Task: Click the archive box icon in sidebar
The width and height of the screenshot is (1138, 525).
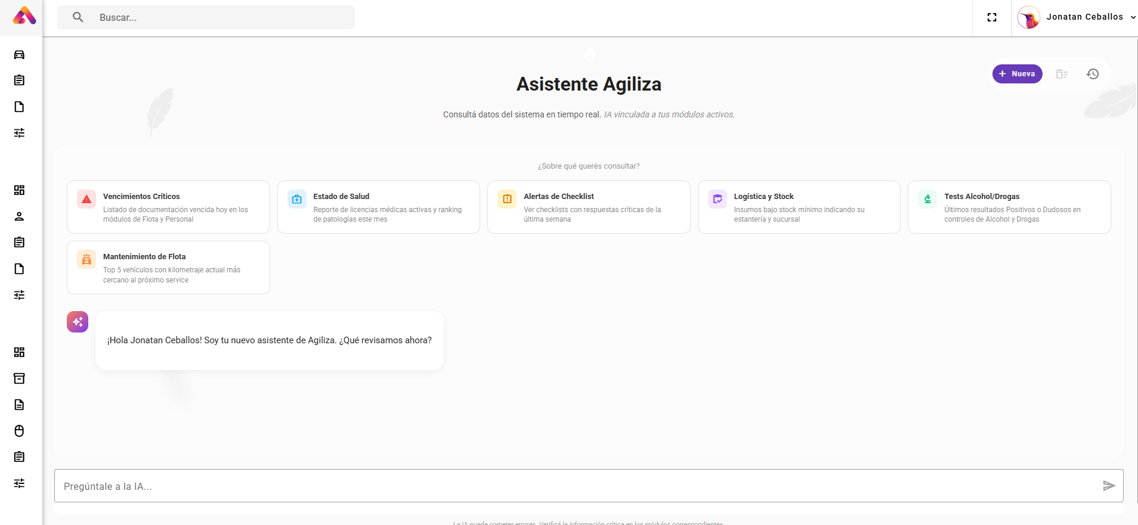Action: (x=19, y=378)
